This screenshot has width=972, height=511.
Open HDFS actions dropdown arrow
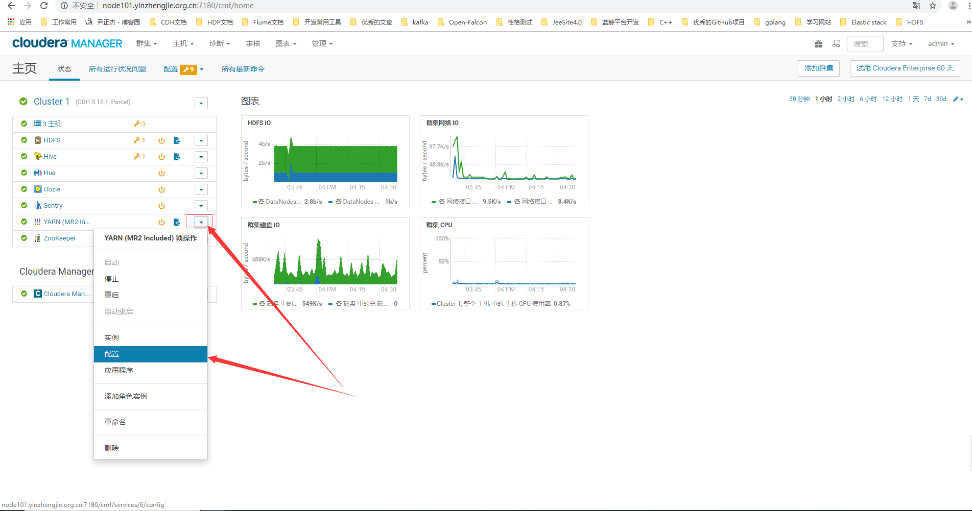(201, 140)
